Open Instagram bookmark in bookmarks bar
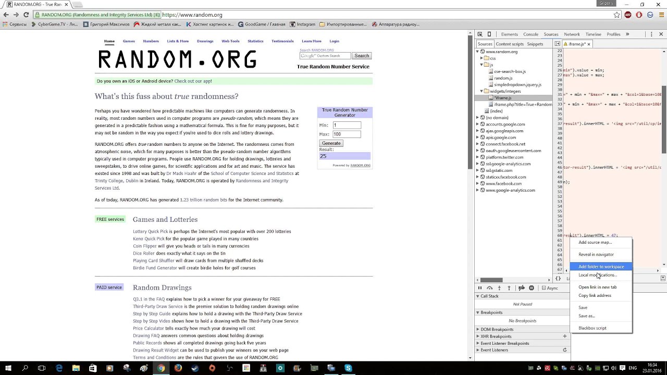 303,24
